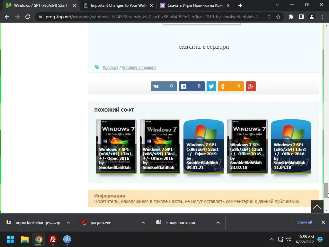329x247 pixels.
Task: Open the Chrome extensions puzzle icon
Action: [291, 17]
